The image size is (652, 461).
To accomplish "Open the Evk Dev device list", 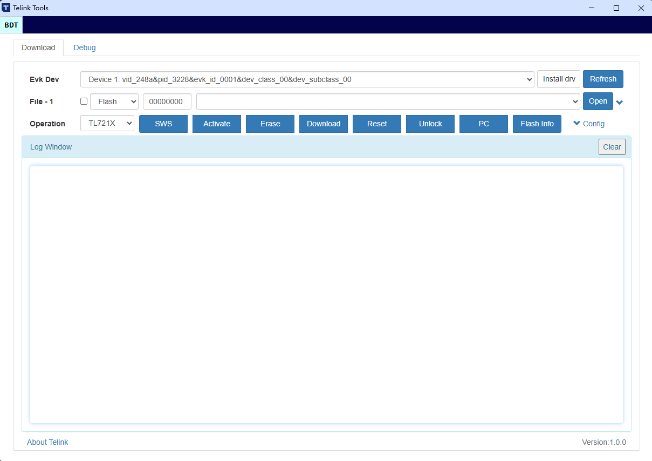I will [306, 79].
